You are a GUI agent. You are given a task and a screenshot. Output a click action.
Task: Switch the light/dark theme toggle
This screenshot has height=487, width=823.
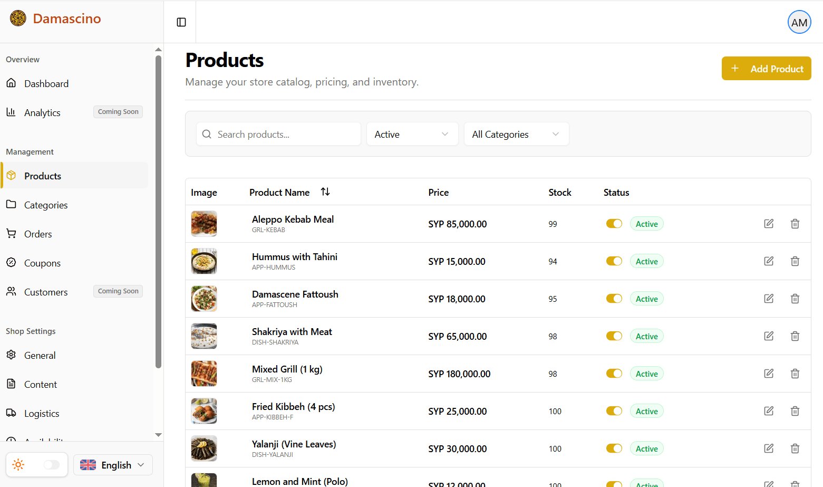point(52,465)
